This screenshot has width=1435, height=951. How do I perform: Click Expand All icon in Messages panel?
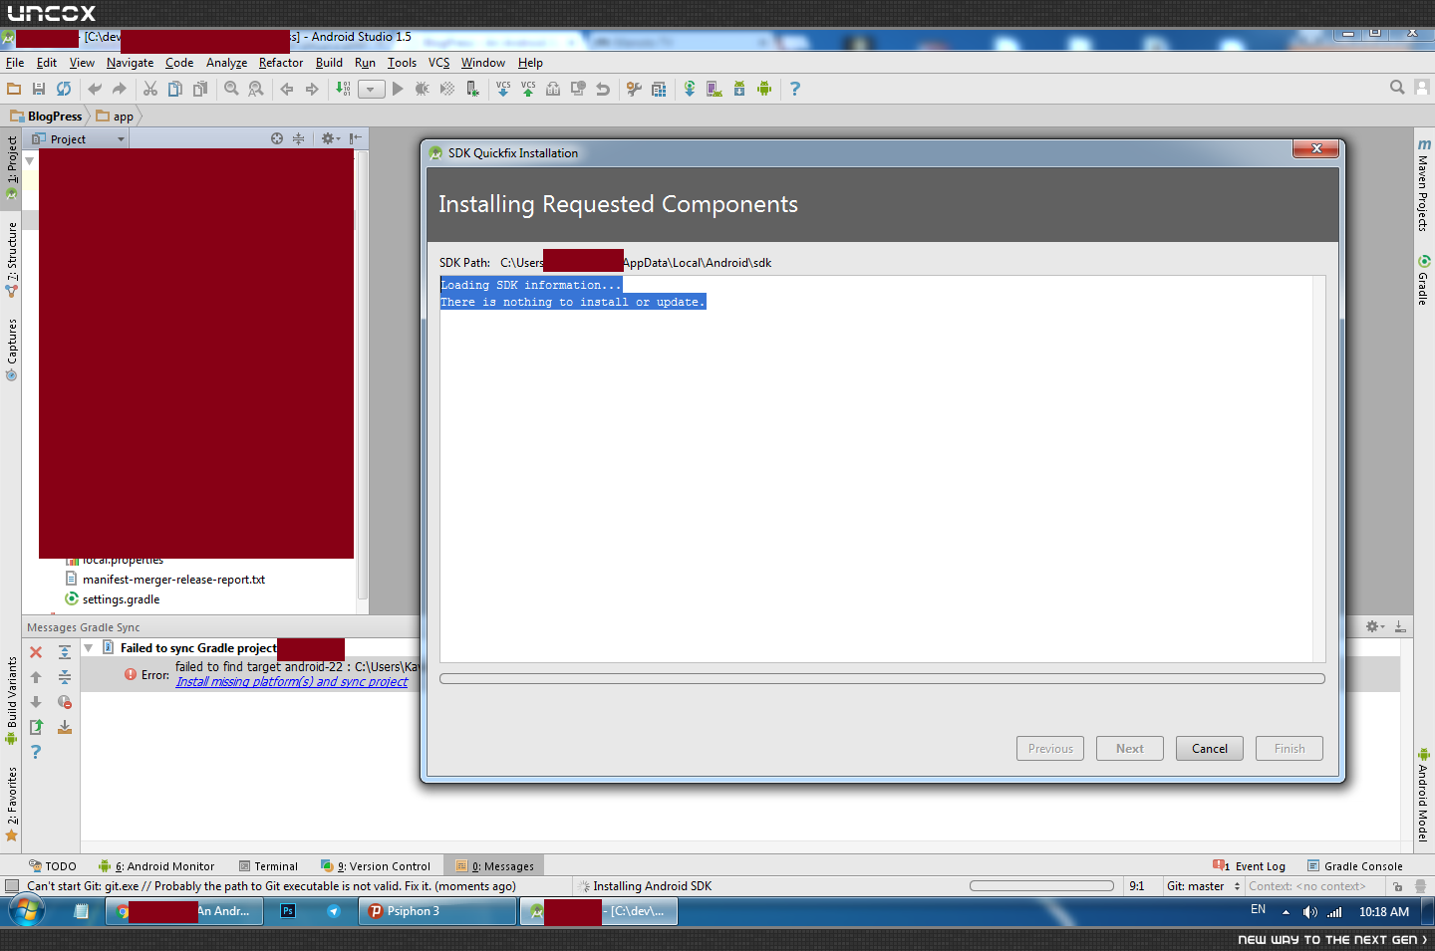(x=65, y=652)
